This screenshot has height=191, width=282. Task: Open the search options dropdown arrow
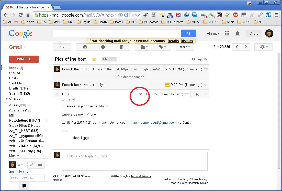(178, 33)
